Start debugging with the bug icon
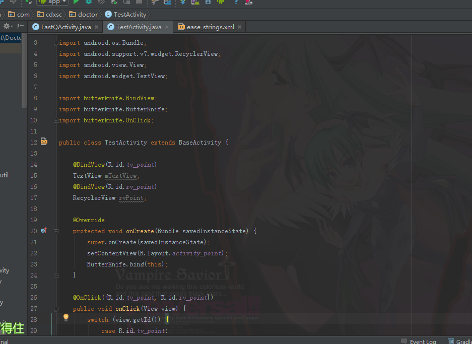 [89, 2]
